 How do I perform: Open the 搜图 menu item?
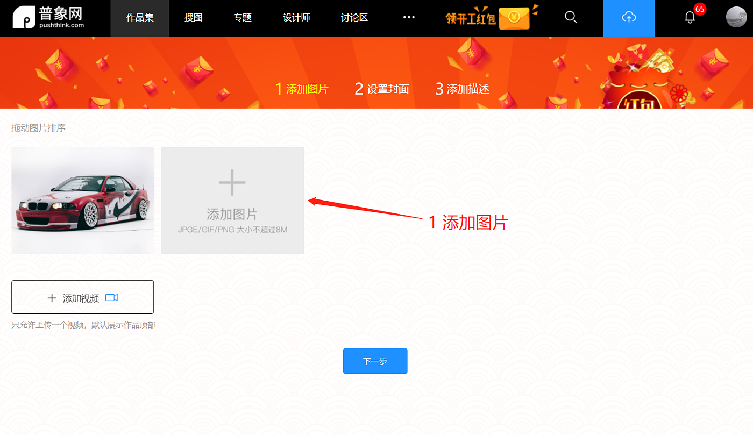[193, 18]
